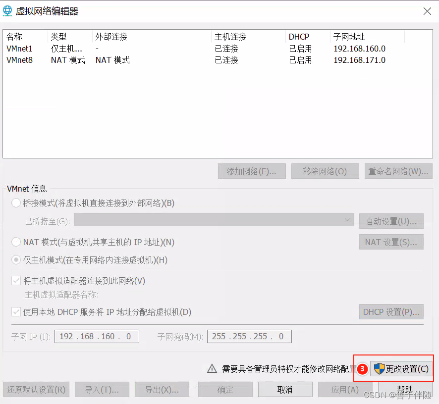Click the 主机连接 column header
Screen dimensions: 439x404
[249, 37]
